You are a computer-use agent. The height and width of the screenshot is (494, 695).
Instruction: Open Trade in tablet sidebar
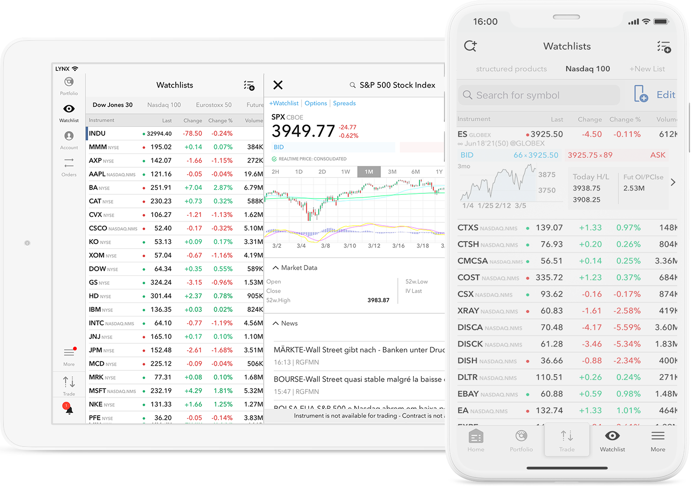click(x=69, y=386)
